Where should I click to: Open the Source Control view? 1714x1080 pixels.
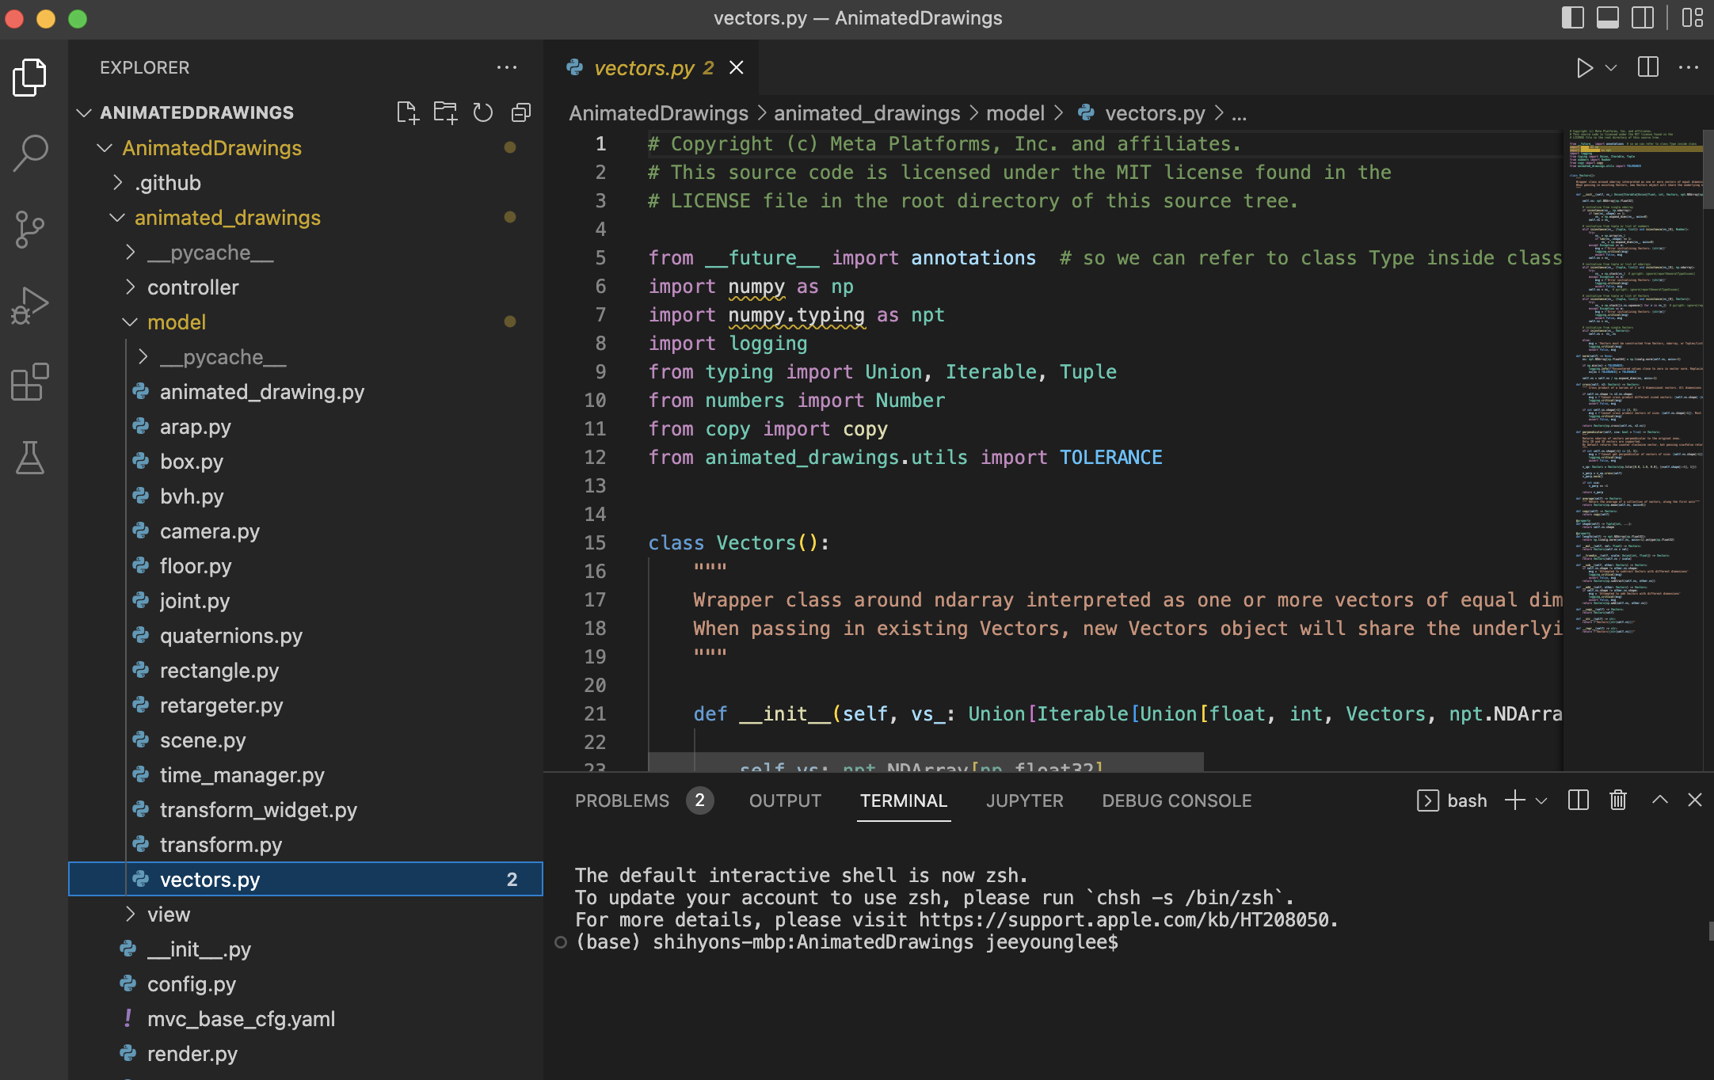click(x=30, y=229)
